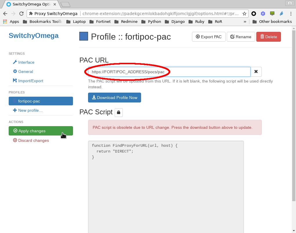Reload the page in browser
The image size is (296, 233).
[x=21, y=14]
